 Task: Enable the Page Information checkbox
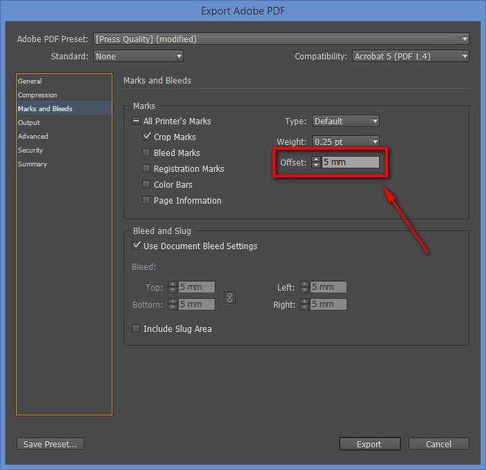coord(146,200)
